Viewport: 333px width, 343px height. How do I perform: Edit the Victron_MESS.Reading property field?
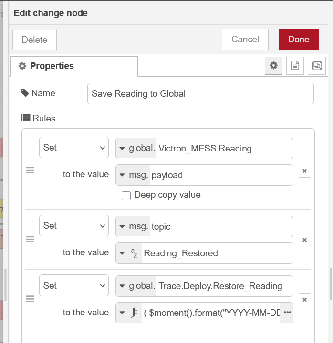pos(224,148)
